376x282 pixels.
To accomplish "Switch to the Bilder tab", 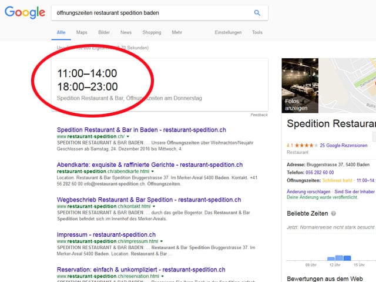I will click(104, 32).
